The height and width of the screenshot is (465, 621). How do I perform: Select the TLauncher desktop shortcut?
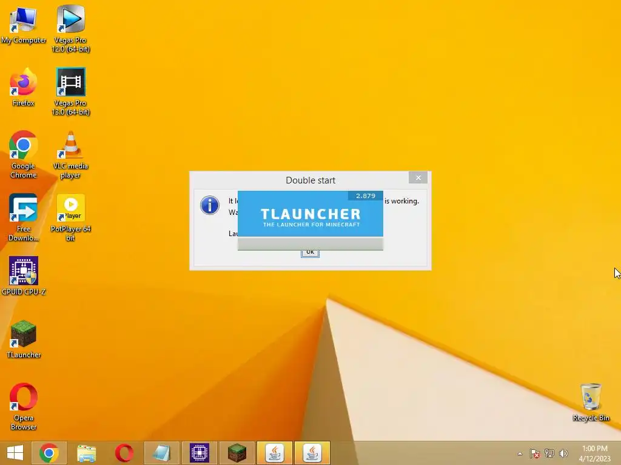(24, 339)
